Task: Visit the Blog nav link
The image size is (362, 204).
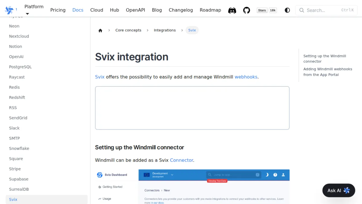Action: [157, 10]
